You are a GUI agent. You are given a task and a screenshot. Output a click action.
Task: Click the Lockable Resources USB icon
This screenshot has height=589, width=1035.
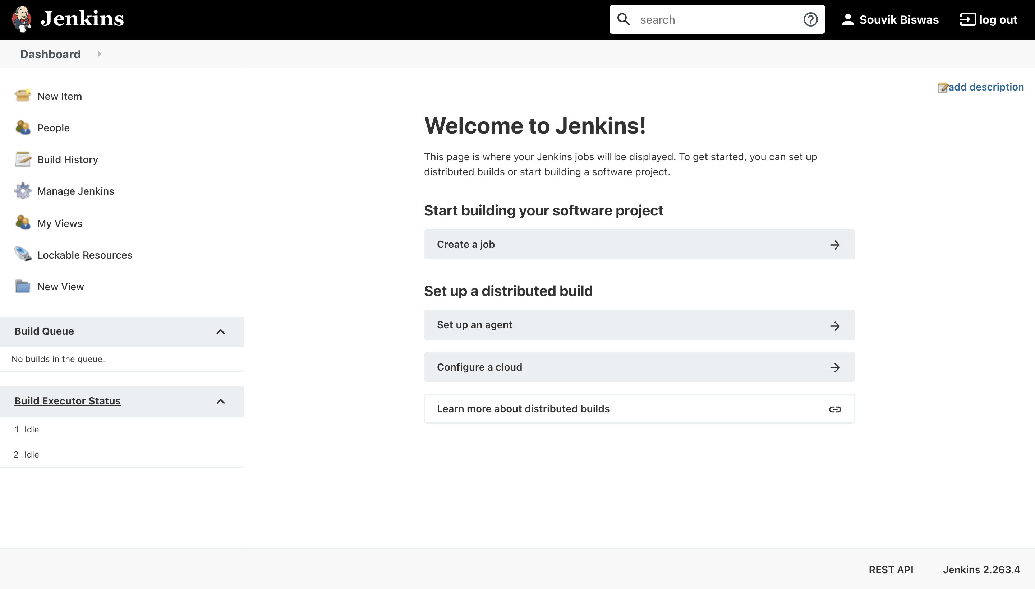coord(23,254)
